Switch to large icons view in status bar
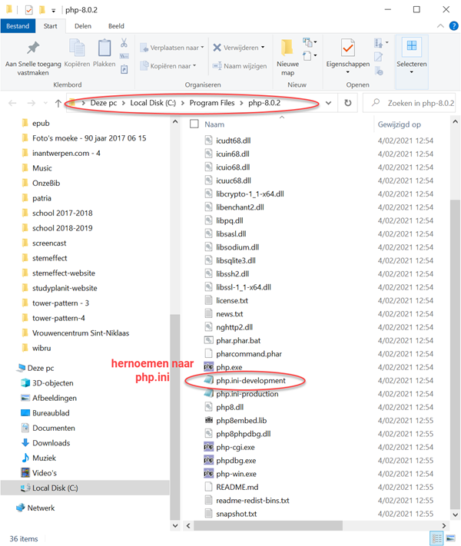The width and height of the screenshot is (461, 546). [451, 538]
